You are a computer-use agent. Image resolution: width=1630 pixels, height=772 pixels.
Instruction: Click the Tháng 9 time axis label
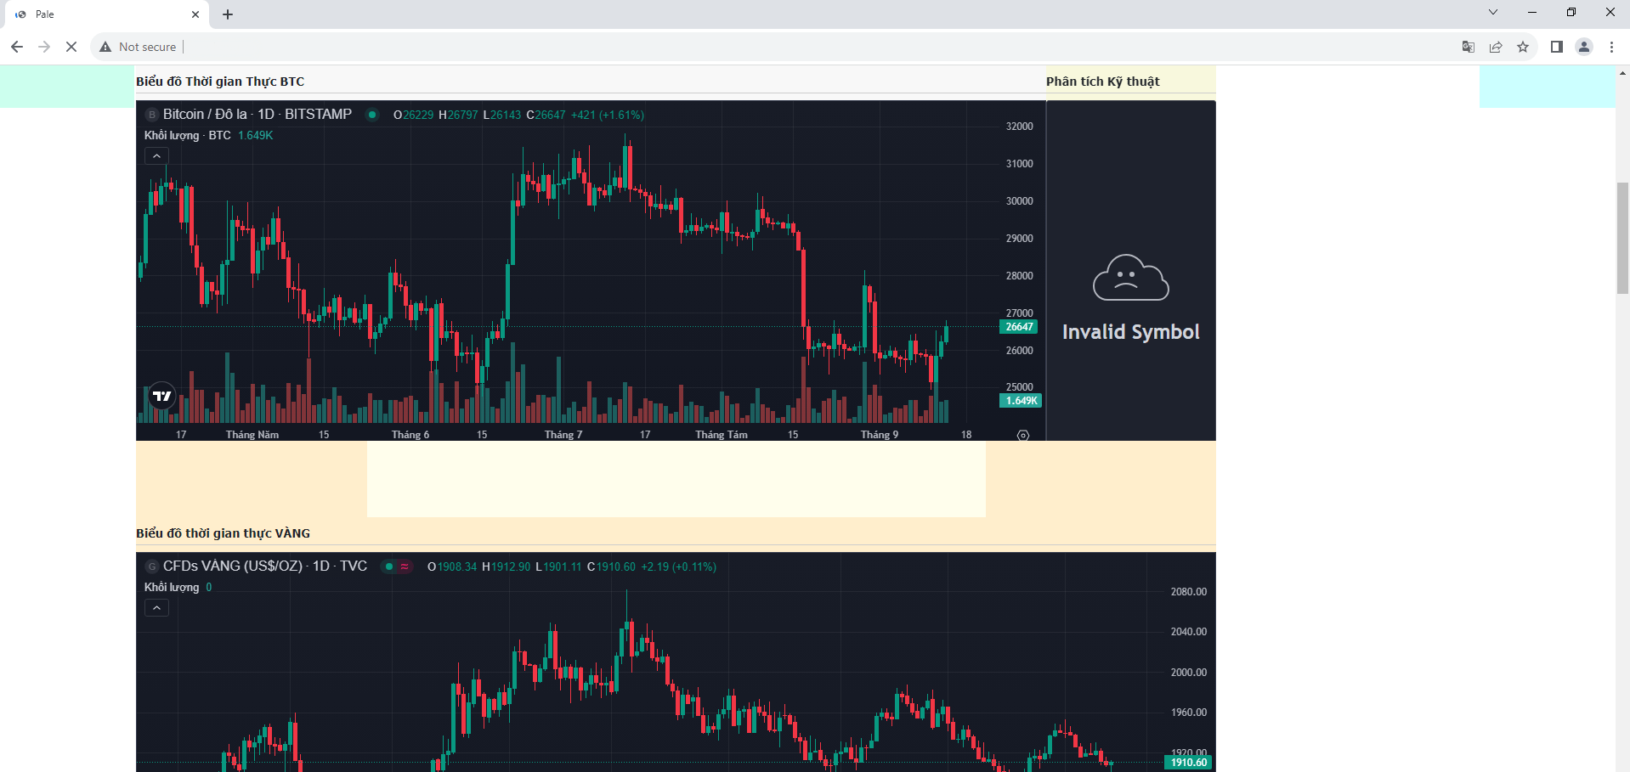pos(880,435)
